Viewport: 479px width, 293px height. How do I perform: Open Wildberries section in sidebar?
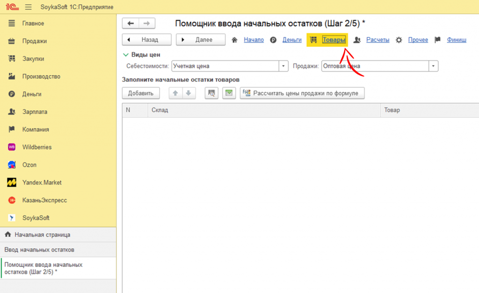(37, 147)
